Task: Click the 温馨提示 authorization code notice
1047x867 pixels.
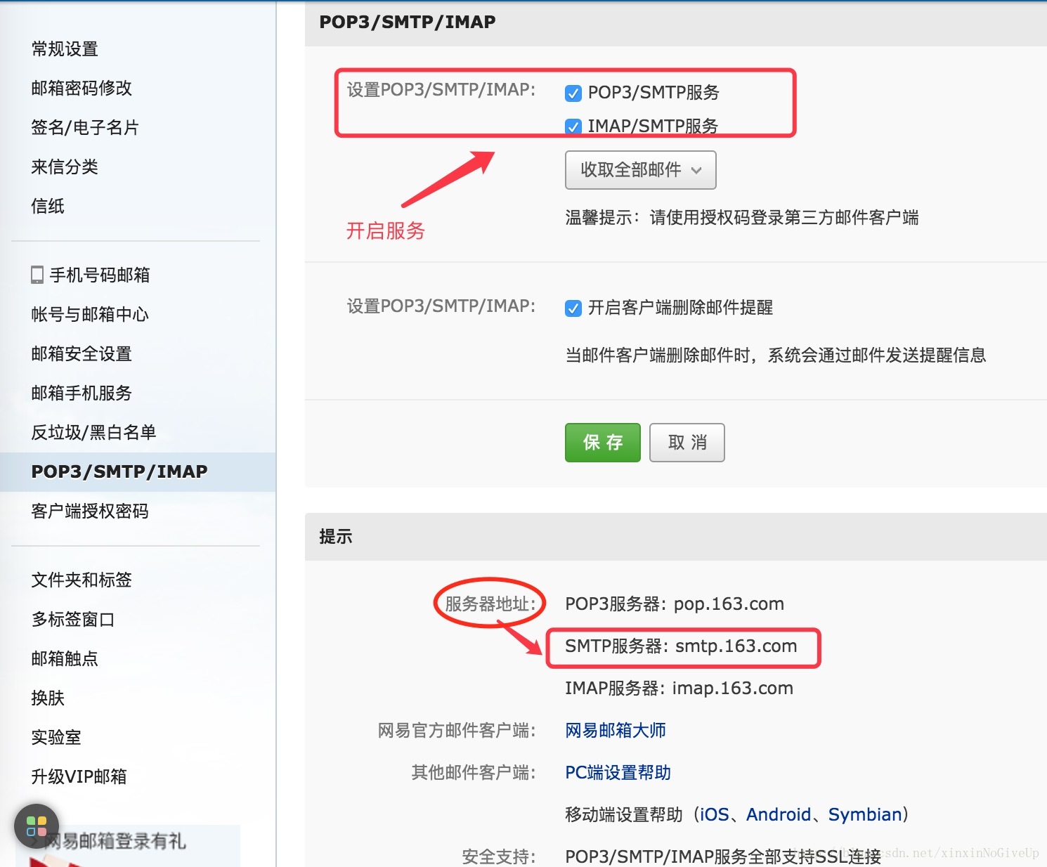Action: click(742, 218)
